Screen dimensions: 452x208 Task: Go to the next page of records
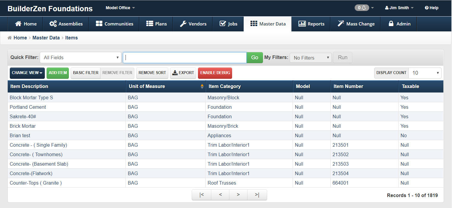(238, 195)
